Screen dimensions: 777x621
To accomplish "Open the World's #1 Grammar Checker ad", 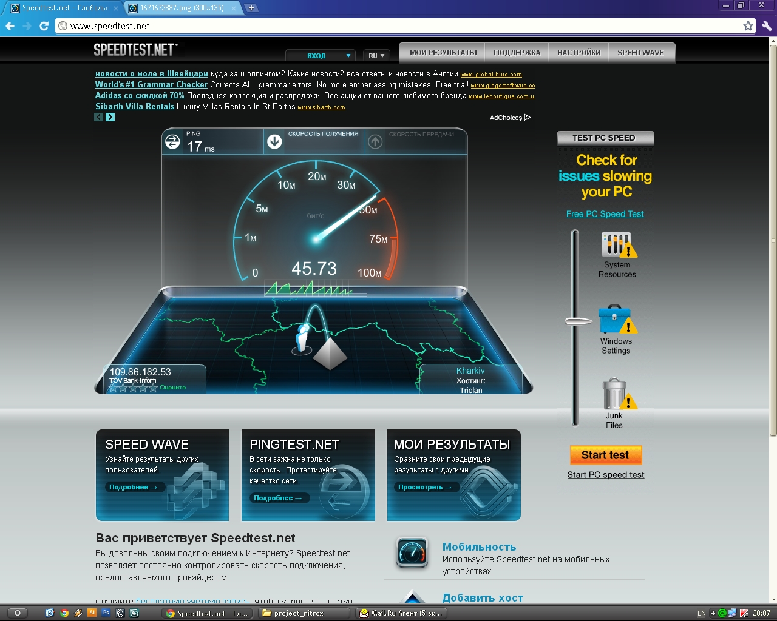I will click(151, 85).
